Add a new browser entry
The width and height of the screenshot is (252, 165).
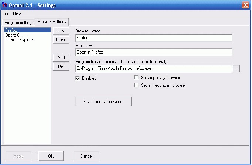tap(61, 58)
